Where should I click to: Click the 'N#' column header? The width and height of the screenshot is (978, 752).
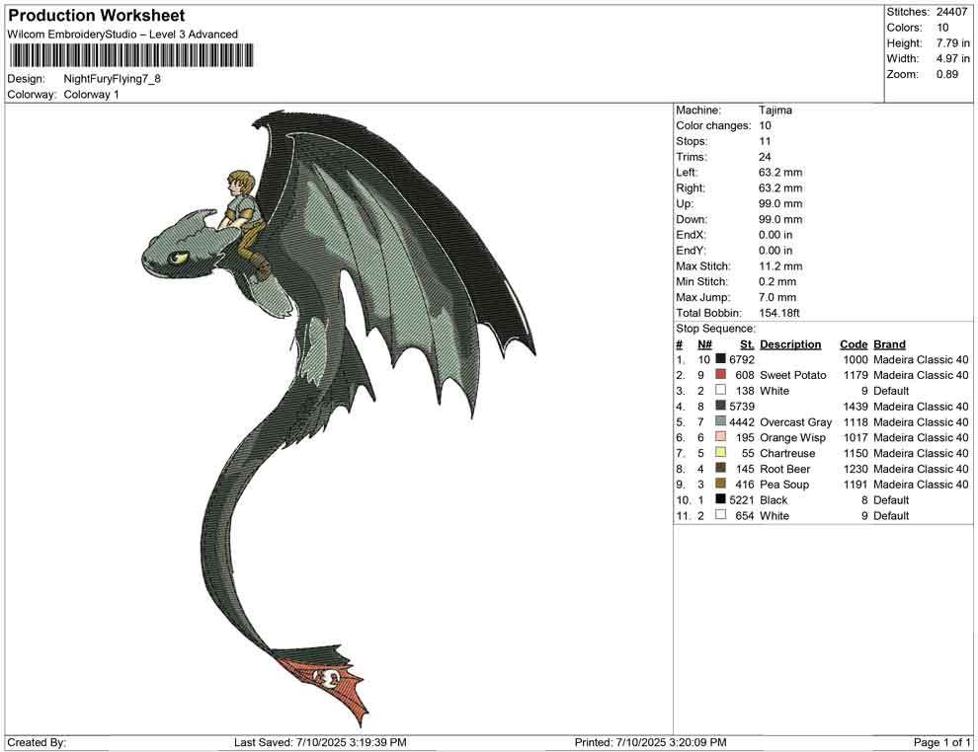coord(704,343)
